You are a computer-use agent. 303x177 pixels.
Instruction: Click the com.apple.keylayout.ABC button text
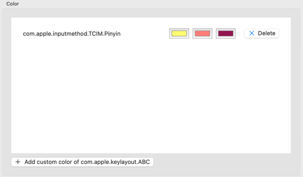pyautogui.click(x=115, y=162)
